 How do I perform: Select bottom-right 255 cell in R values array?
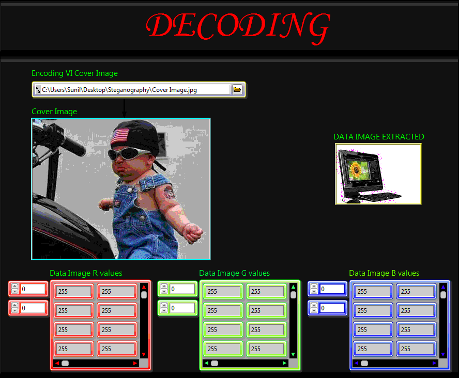click(117, 349)
